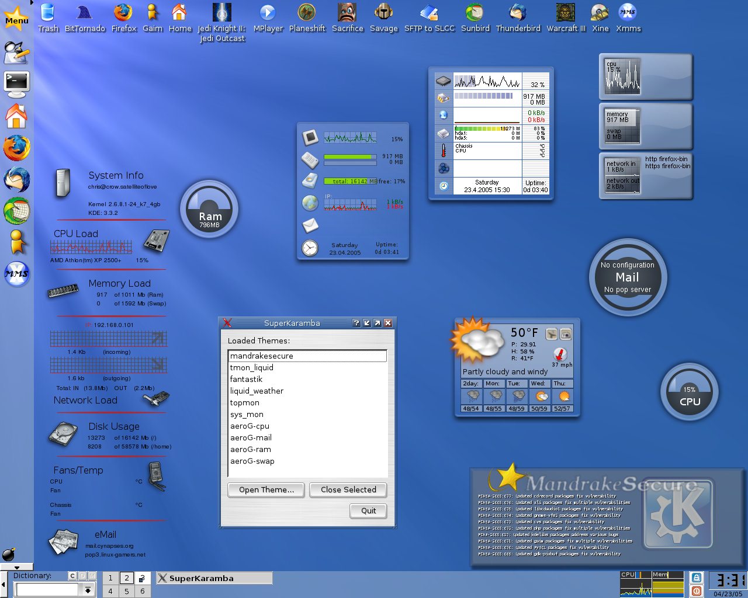Toggle the M button in Dictionary applet

click(x=92, y=576)
